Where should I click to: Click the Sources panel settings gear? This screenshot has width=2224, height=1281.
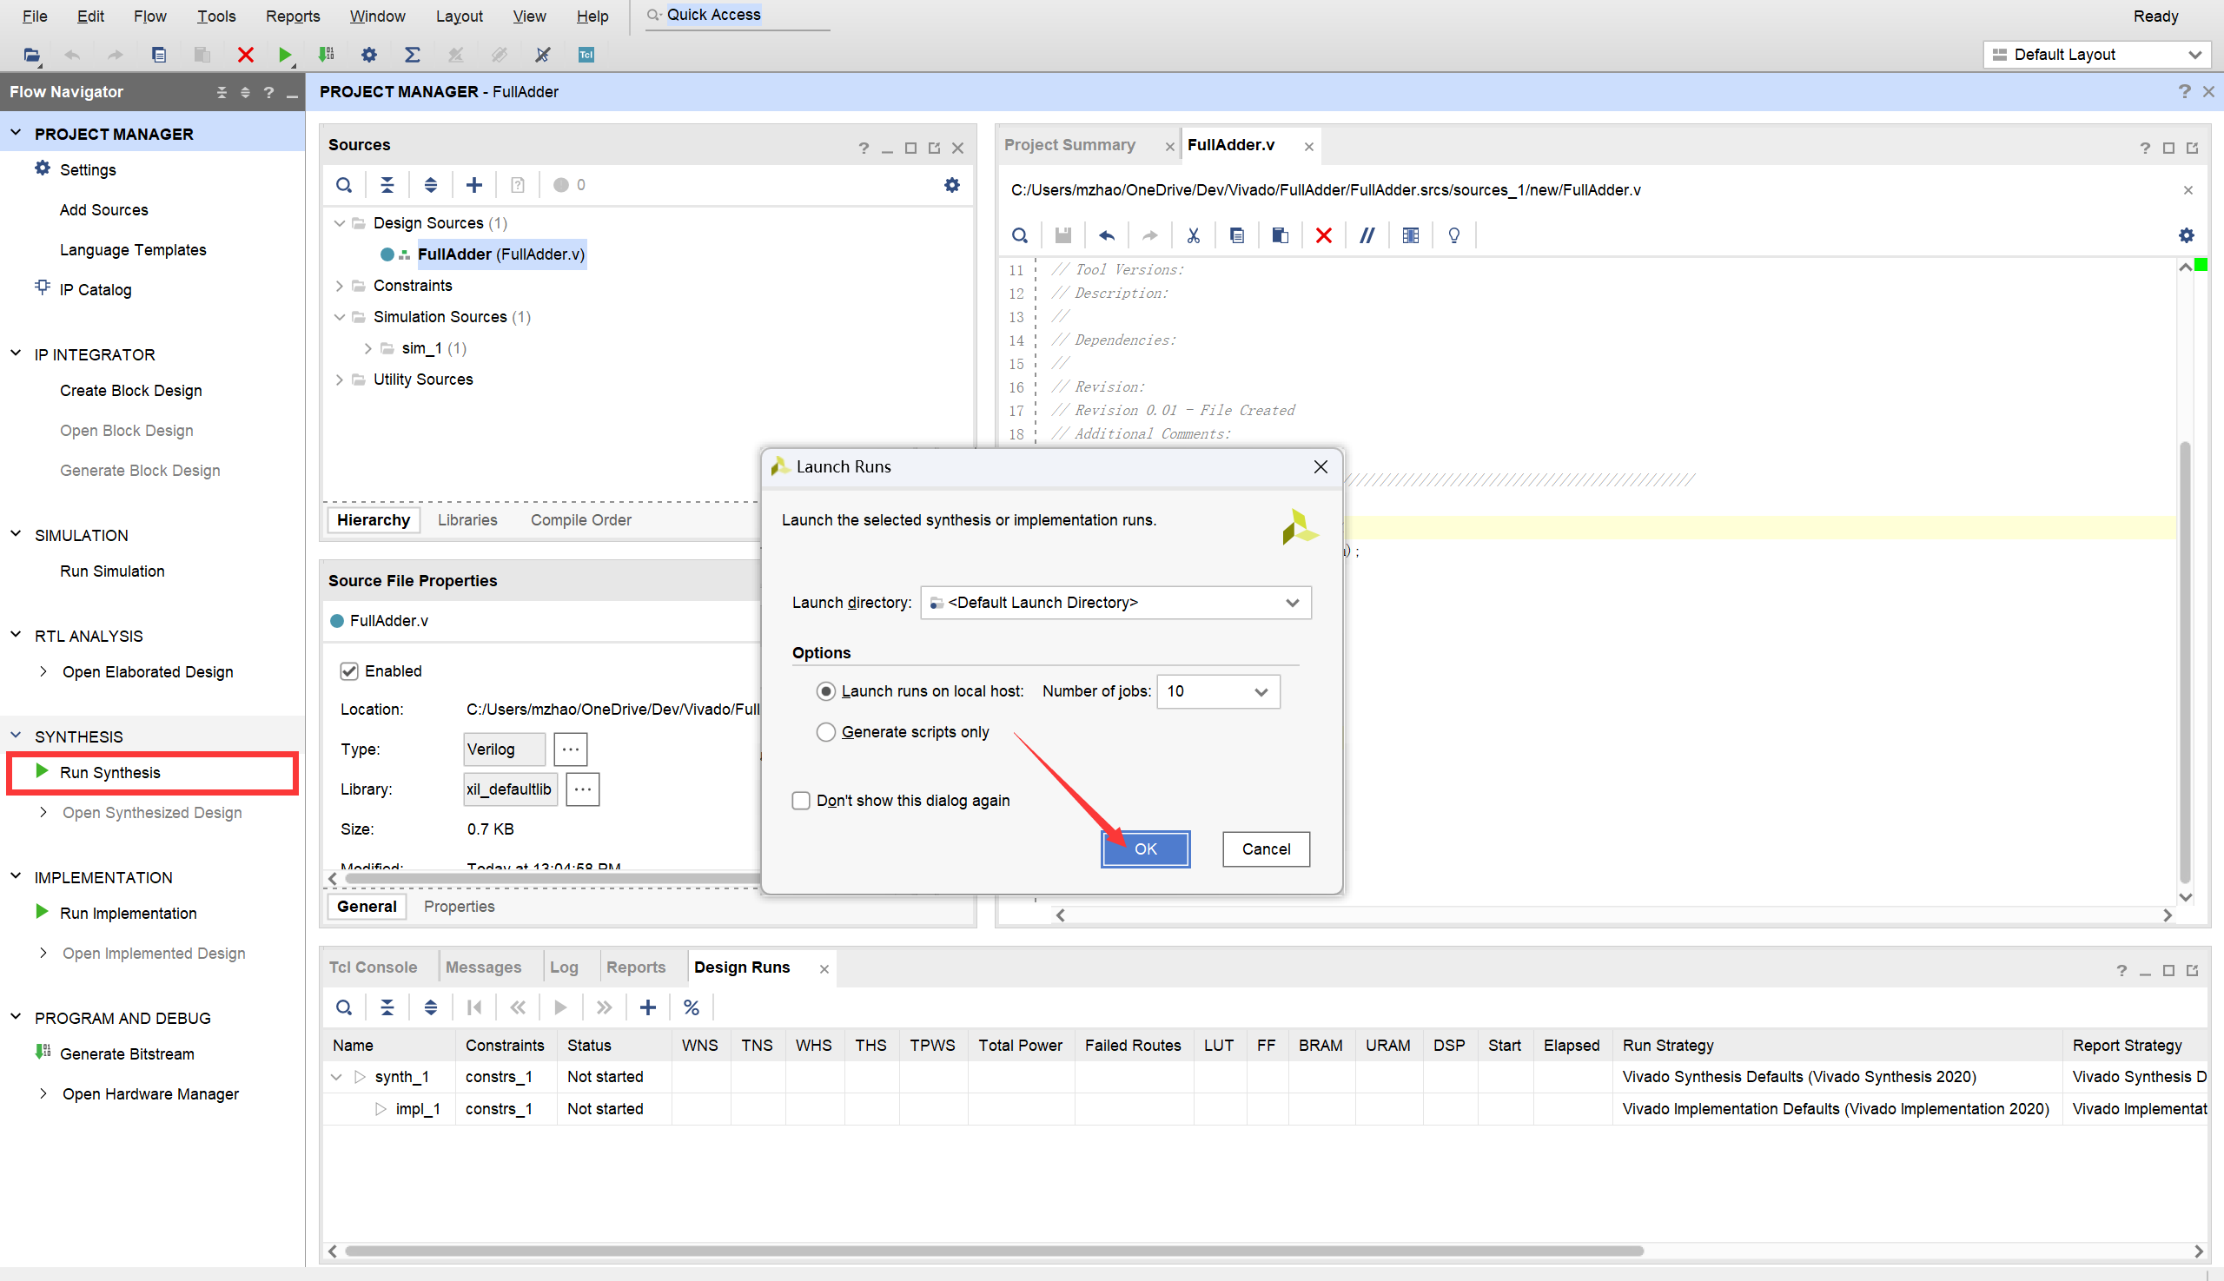coord(951,185)
